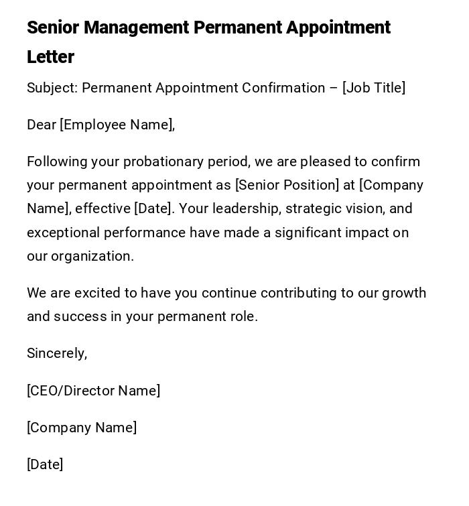The image size is (469, 506).
Task: Click the words 'exceptional performance' in the body
Action: tap(106, 233)
